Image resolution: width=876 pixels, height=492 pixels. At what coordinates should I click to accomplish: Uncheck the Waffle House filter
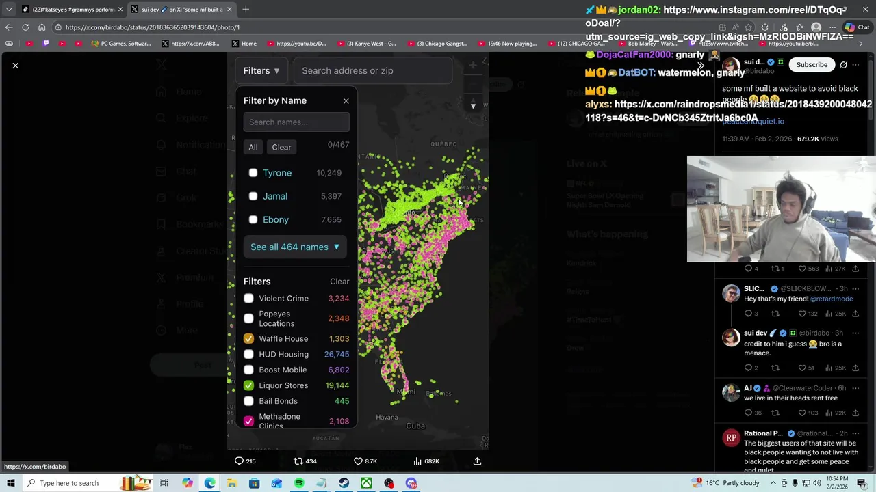tap(248, 339)
